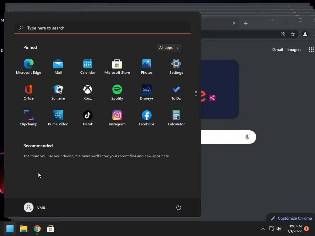The height and width of the screenshot is (236, 315).
Task: Launch the Photos app
Action: (x=147, y=67)
